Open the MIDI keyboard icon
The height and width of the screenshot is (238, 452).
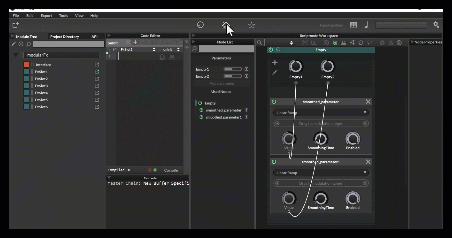point(353,25)
